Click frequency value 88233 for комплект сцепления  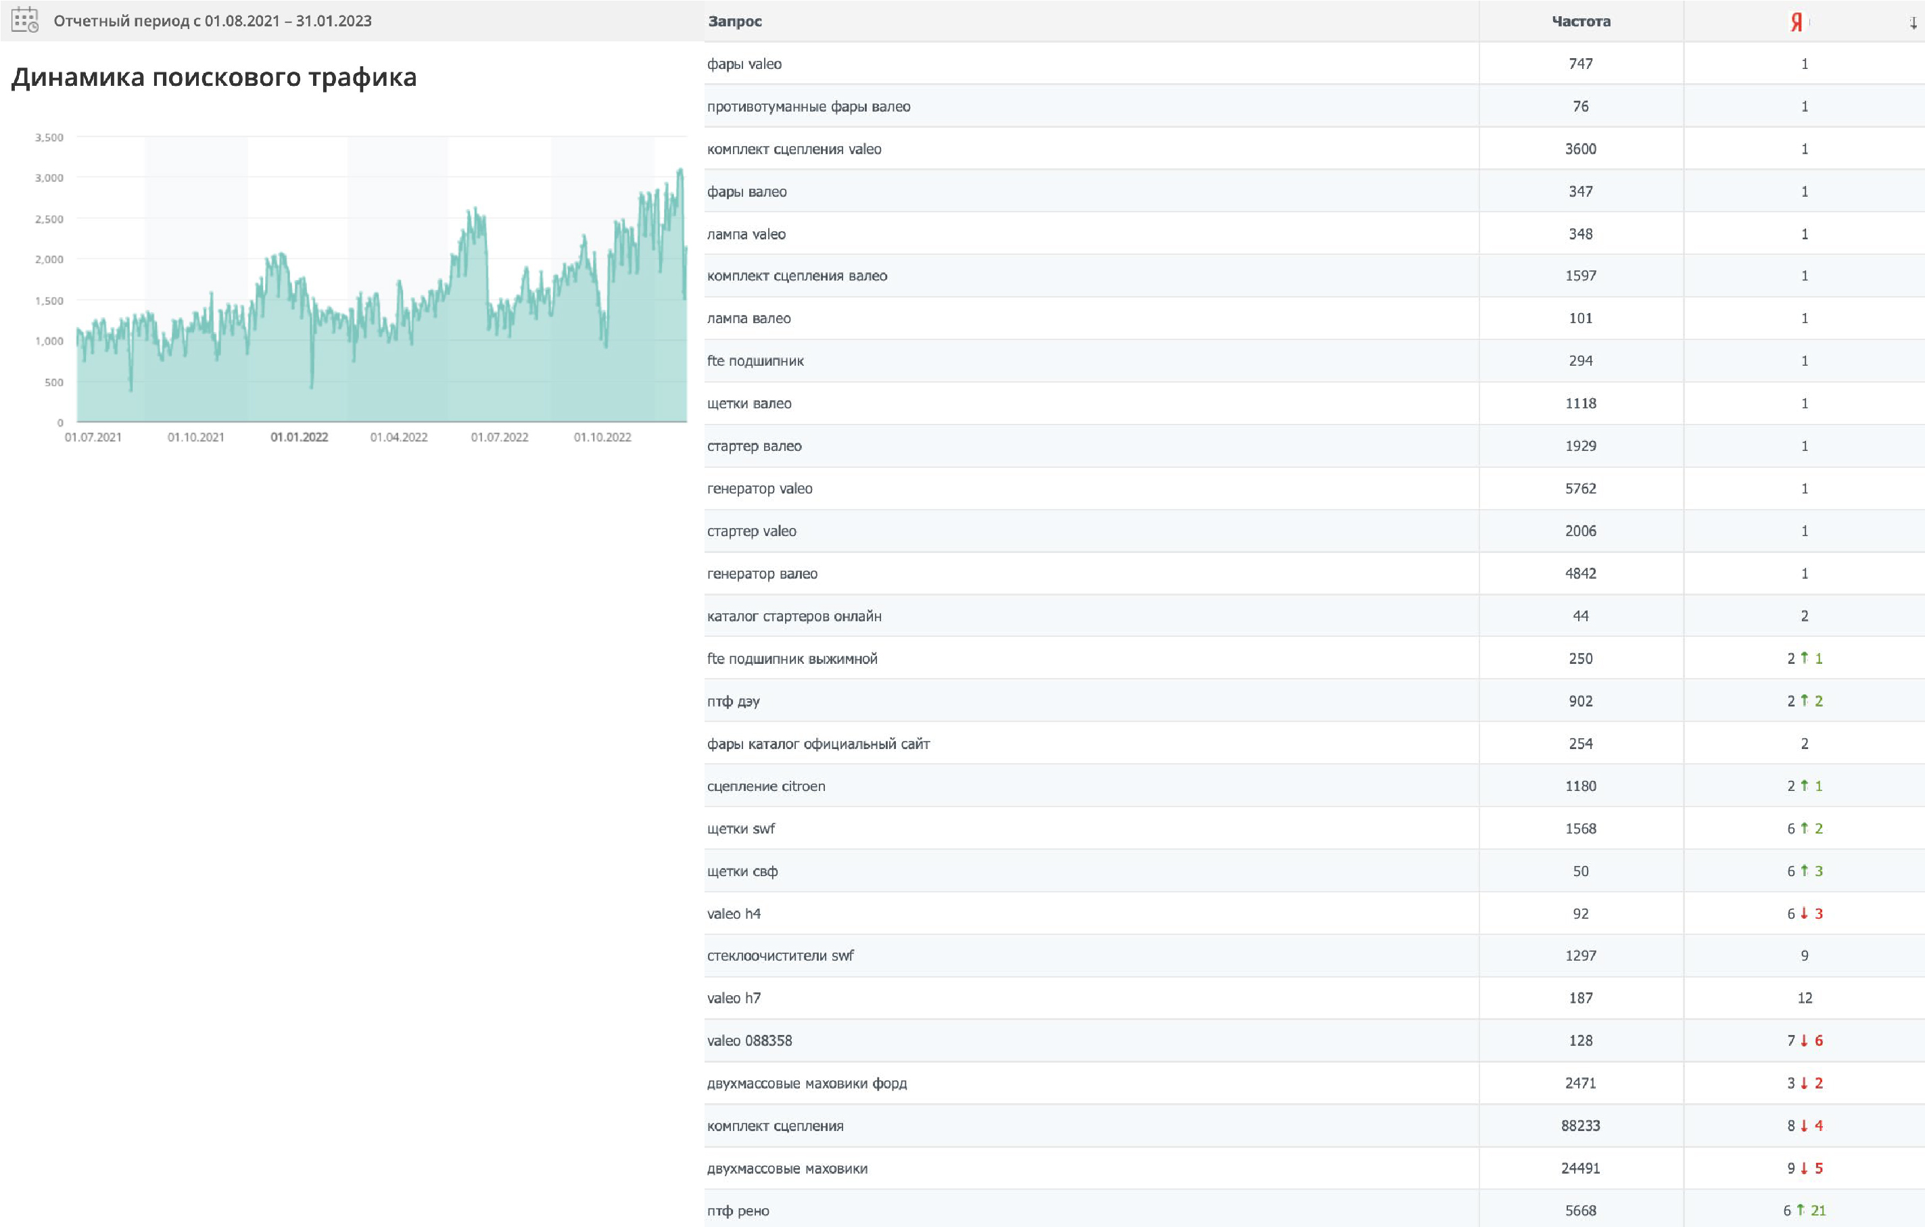pos(1580,1126)
